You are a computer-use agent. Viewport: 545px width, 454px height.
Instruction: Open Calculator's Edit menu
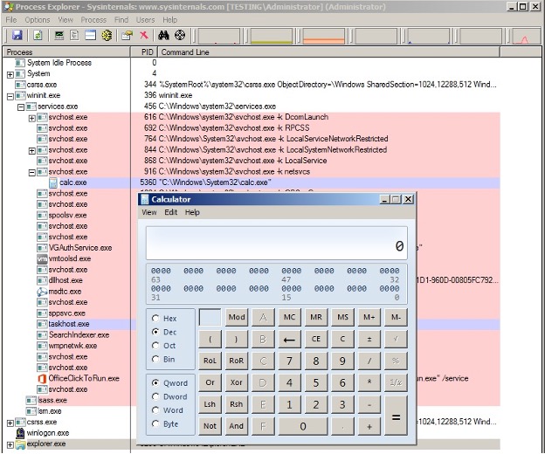point(170,212)
